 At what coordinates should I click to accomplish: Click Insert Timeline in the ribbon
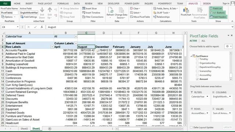pos(91,13)
